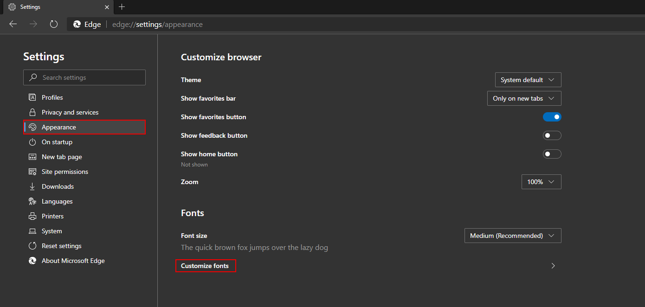Open New tab page settings

tap(84, 157)
